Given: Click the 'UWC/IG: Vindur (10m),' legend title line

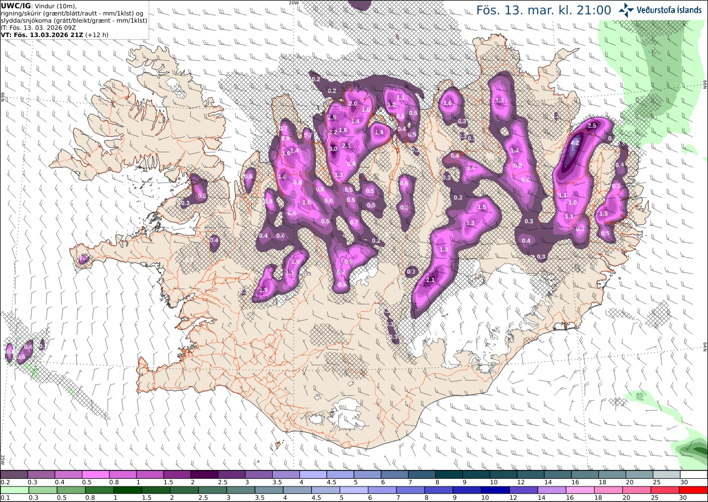Looking at the screenshot, I should click(39, 6).
